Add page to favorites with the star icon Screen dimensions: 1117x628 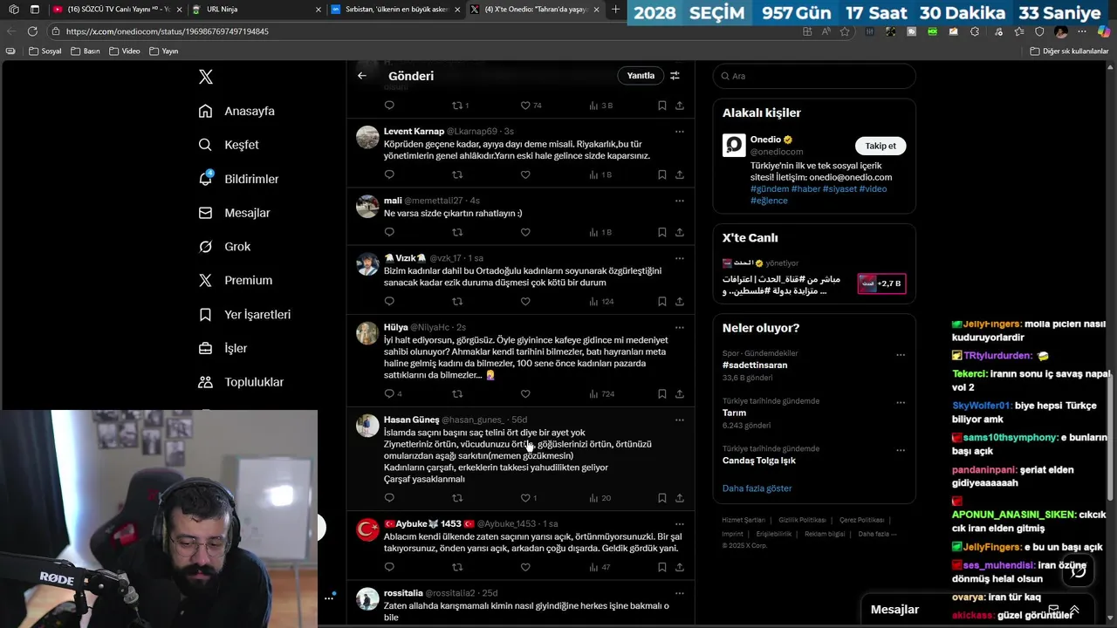click(845, 31)
